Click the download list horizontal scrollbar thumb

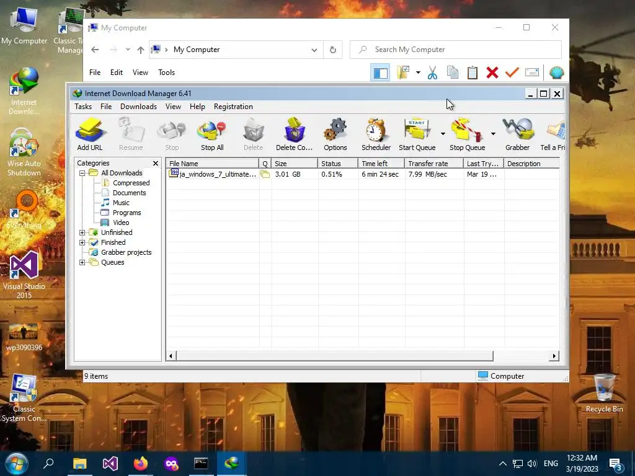[x=334, y=356]
